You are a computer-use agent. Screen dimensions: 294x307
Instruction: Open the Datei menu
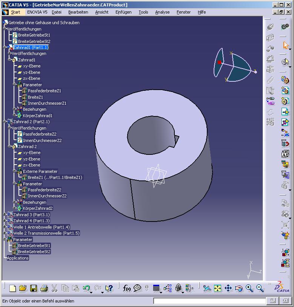(57, 12)
